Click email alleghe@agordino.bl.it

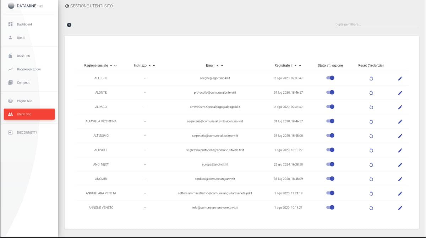click(215, 78)
